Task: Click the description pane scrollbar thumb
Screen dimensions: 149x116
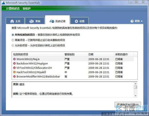Action: coord(136,87)
